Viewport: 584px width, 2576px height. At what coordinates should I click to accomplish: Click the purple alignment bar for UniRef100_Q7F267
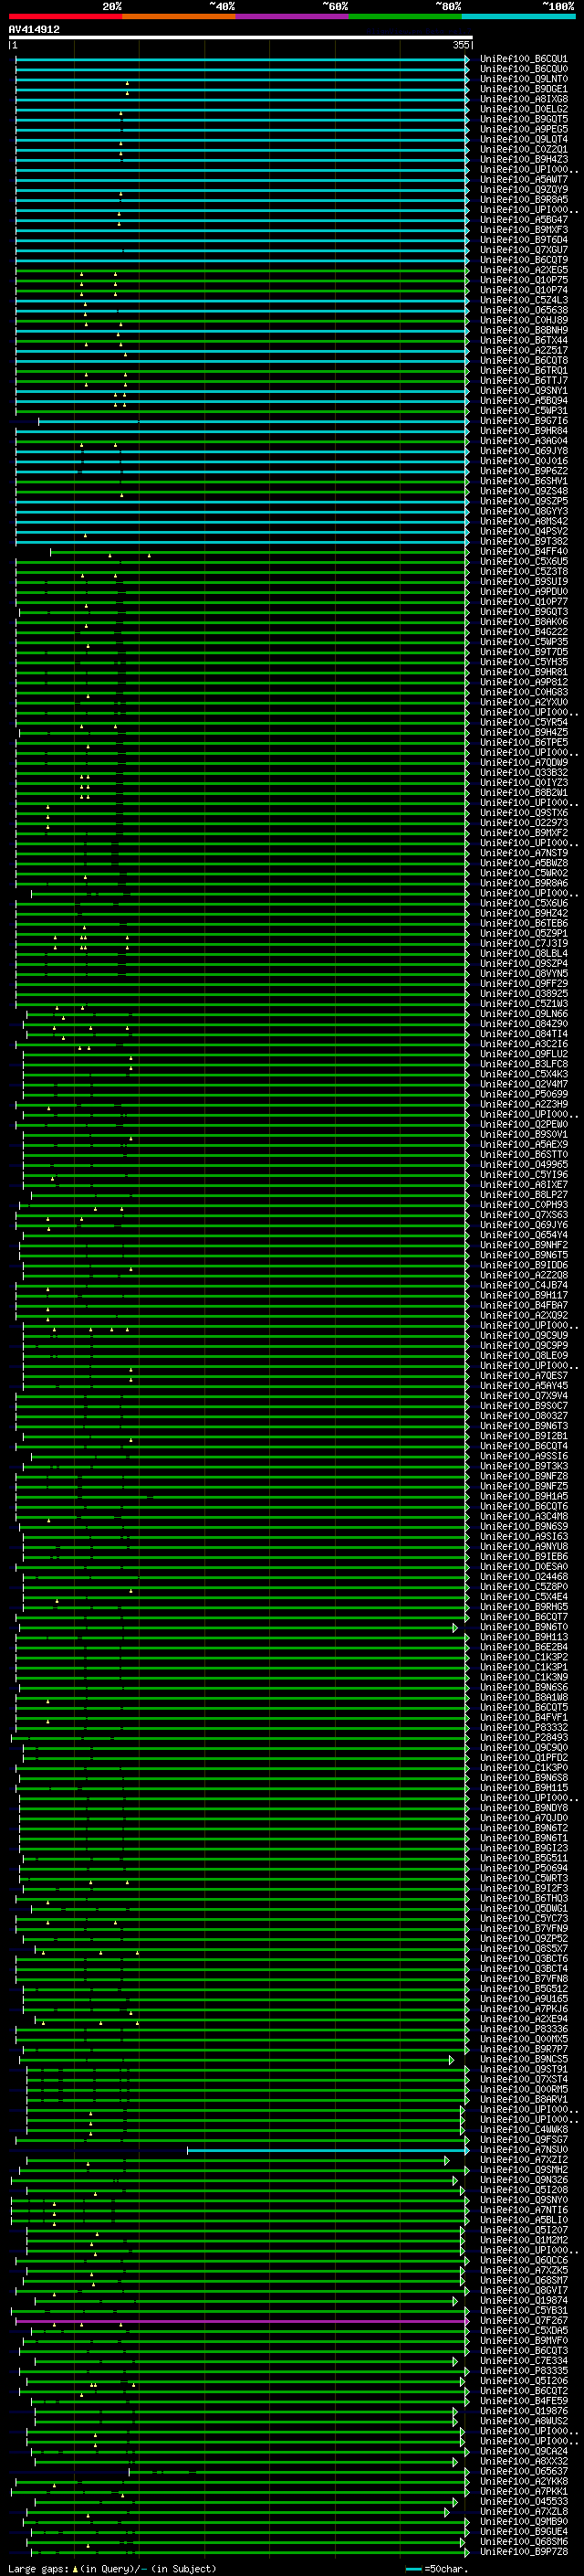[x=243, y=2321]
